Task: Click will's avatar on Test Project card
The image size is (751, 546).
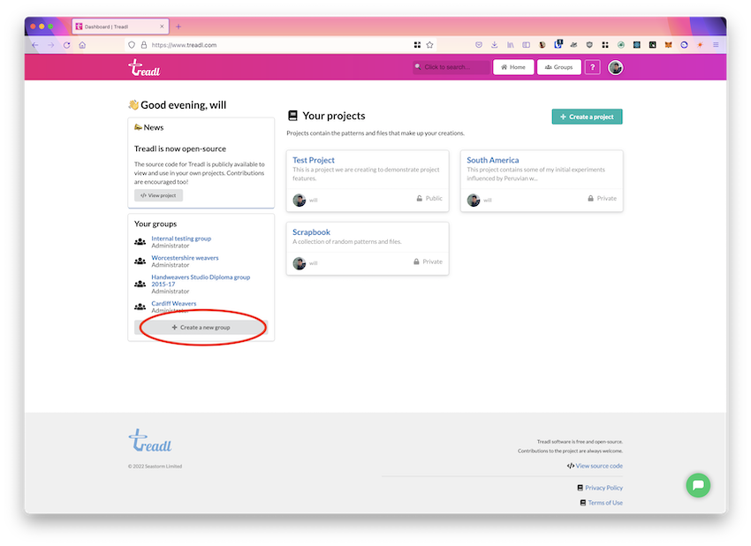Action: pyautogui.click(x=300, y=201)
